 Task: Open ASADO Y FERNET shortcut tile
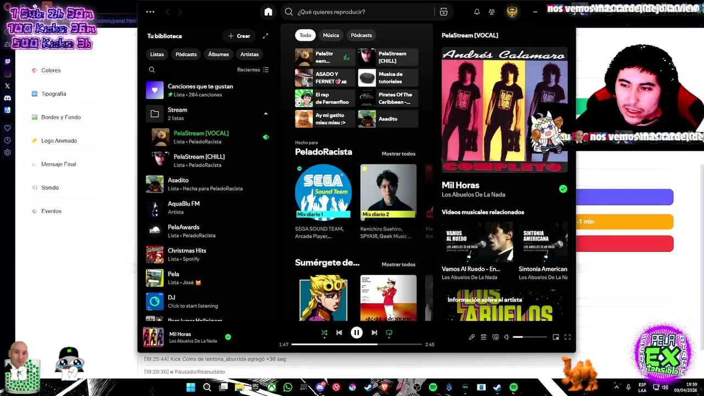coord(324,78)
